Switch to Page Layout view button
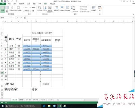The height and width of the screenshot is (108, 135). [x=12, y=9]
